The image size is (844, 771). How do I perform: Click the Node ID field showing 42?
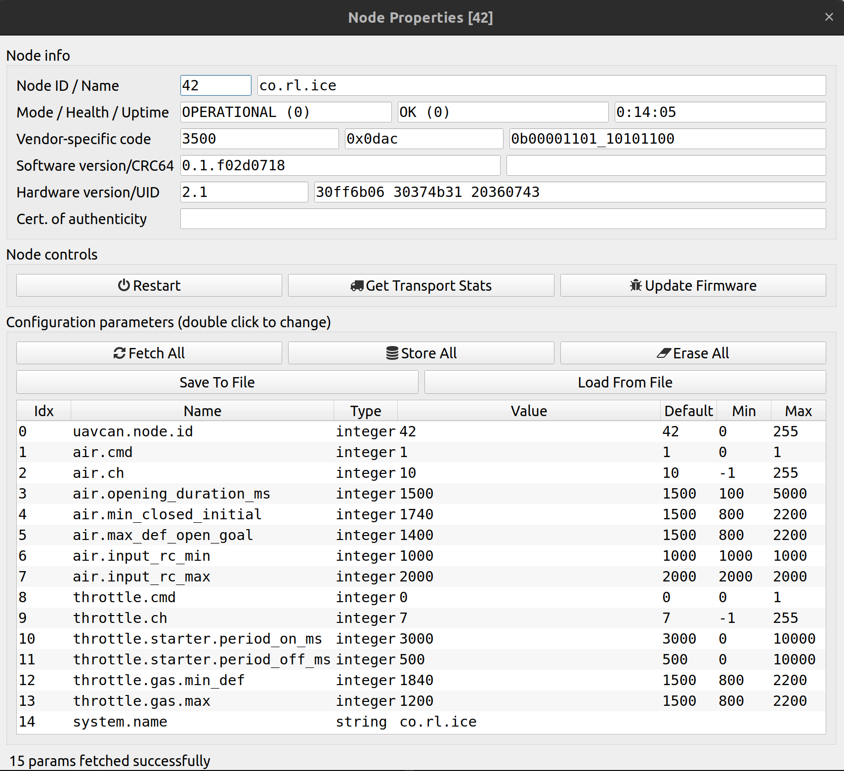216,85
